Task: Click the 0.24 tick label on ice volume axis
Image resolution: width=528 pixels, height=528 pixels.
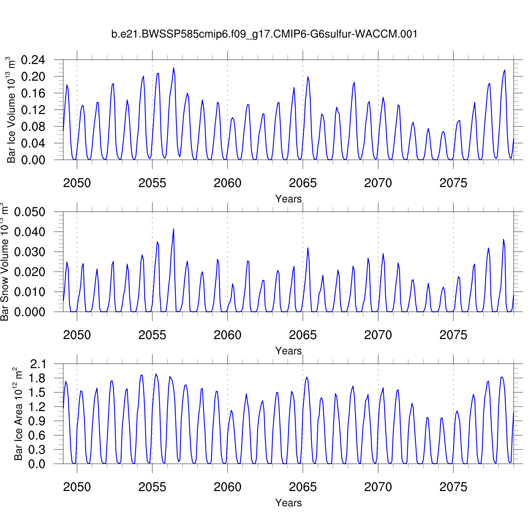Action: [33, 60]
